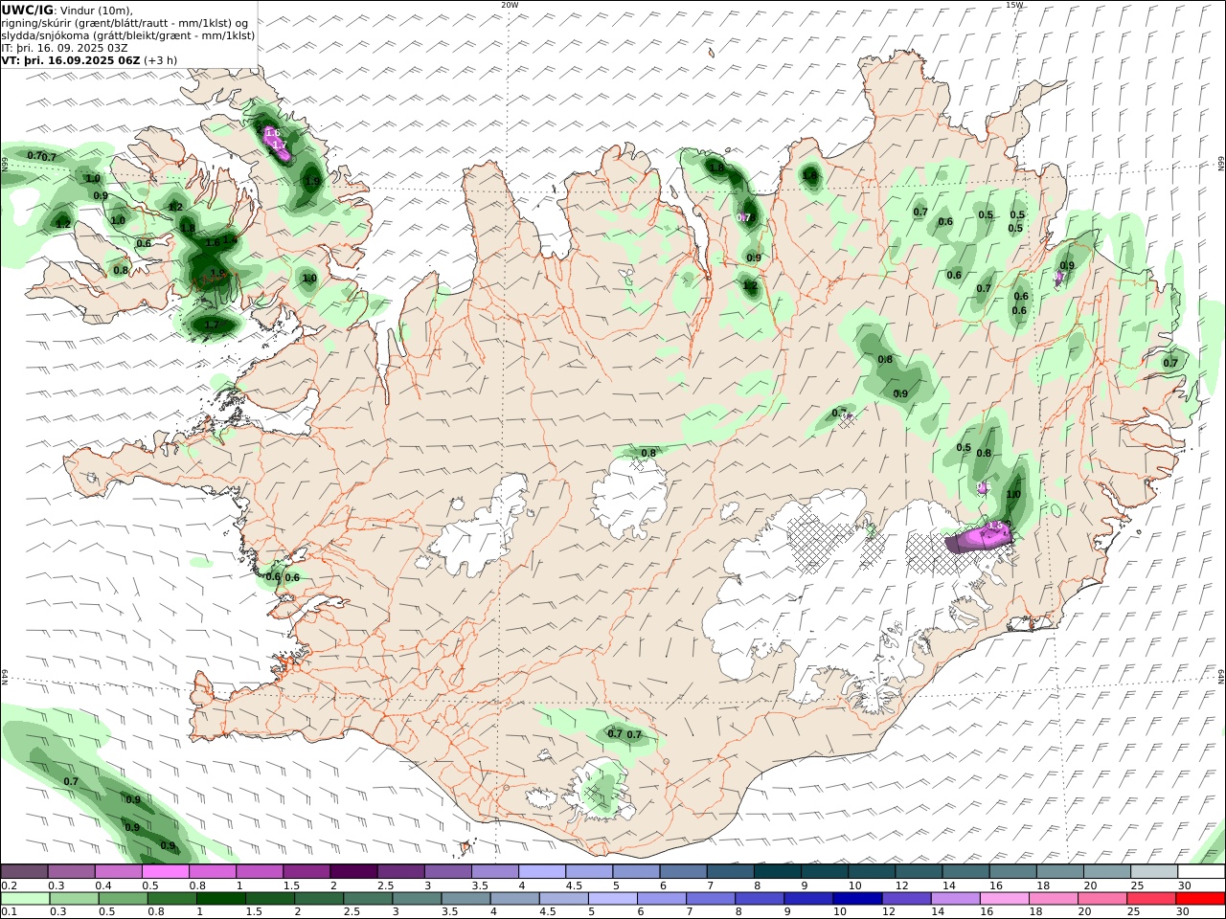Pick bottom legend row swatch between 3 and 3.5
1226x919 pixels.
pyautogui.click(x=417, y=899)
